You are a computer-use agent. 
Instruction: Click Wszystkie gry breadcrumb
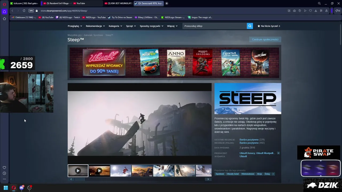[x=75, y=35]
